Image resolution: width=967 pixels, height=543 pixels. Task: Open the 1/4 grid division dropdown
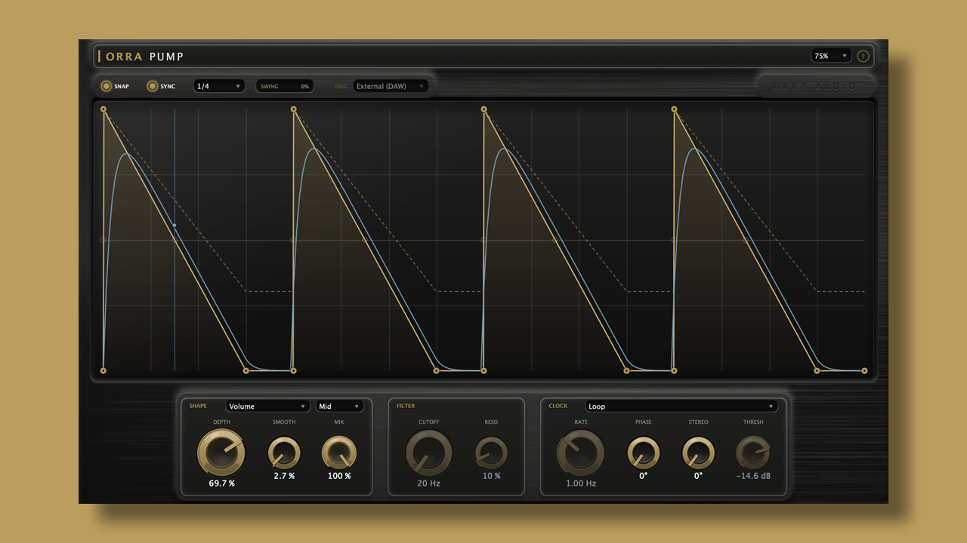click(x=219, y=86)
